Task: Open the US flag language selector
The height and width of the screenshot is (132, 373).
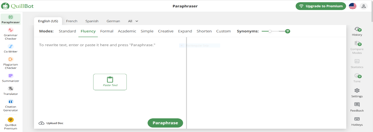Action: [352, 6]
